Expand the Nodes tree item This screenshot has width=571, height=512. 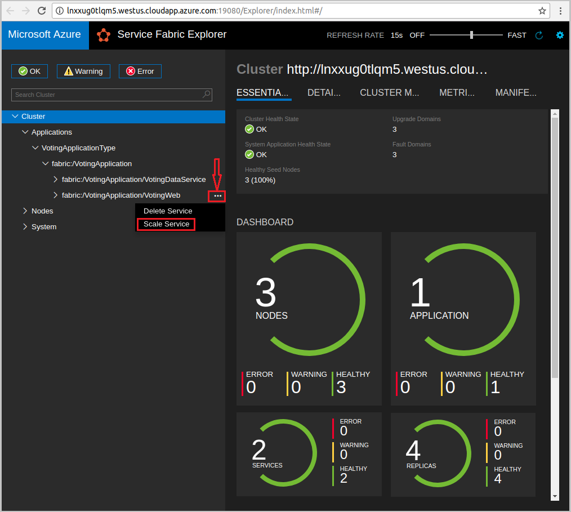click(25, 211)
